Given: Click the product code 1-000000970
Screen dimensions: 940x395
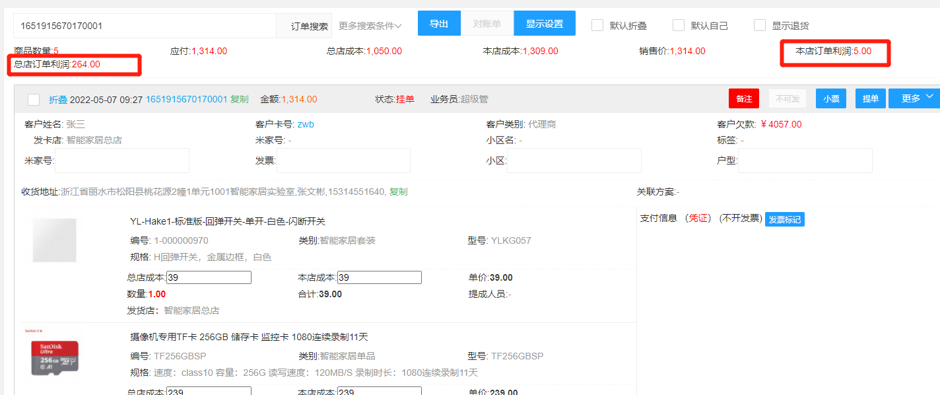Looking at the screenshot, I should point(181,240).
